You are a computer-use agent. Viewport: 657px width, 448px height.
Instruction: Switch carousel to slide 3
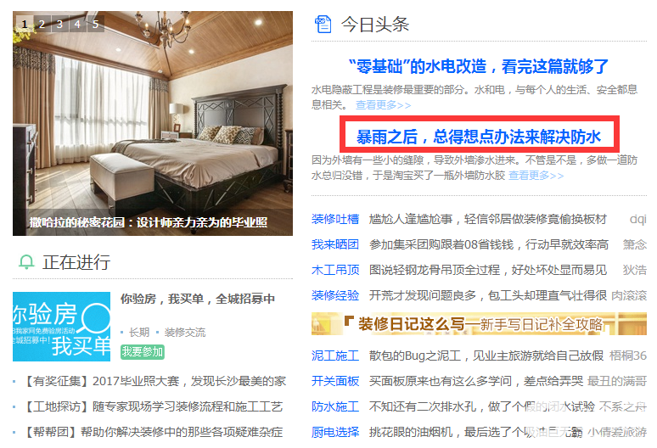coord(60,24)
